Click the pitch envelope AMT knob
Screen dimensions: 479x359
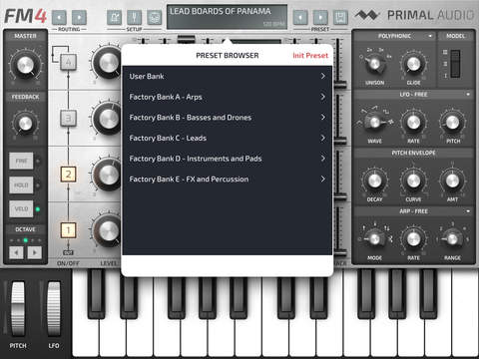coord(452,180)
